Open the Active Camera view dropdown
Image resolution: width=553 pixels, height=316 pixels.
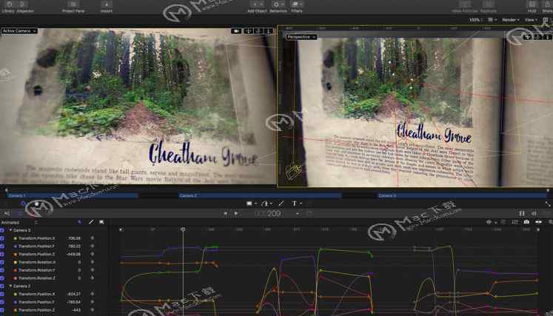[19, 31]
